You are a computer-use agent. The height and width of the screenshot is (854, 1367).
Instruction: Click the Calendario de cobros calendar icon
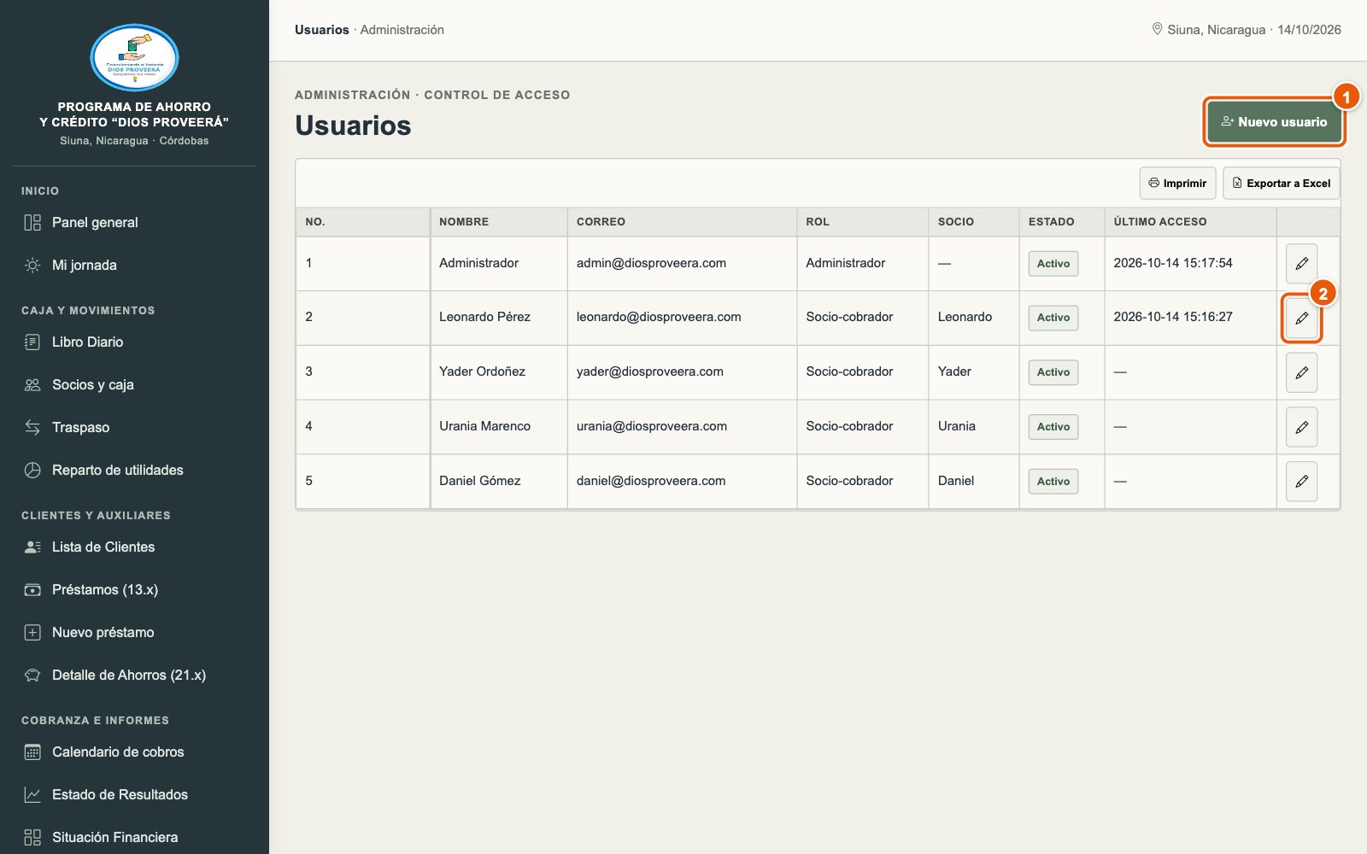click(32, 752)
